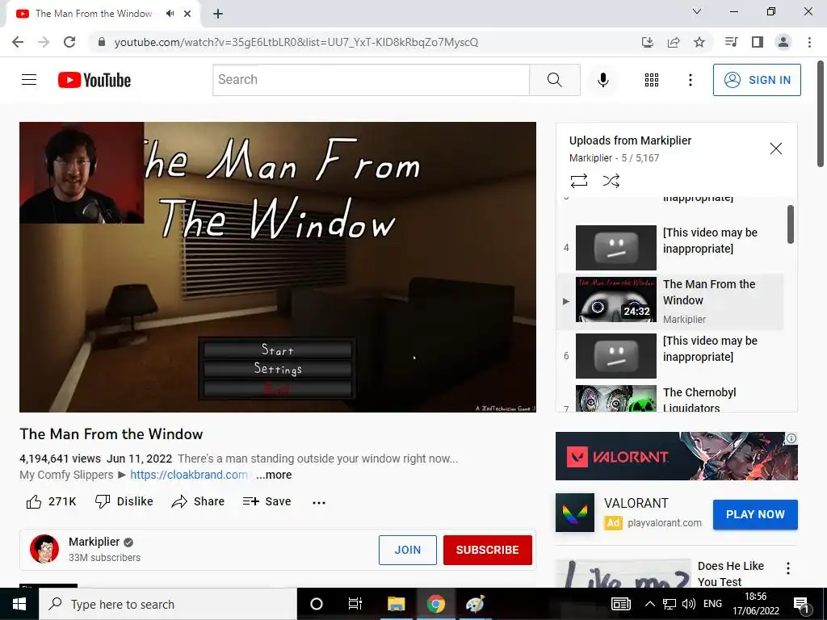Open the YouTube hamburger guide menu
This screenshot has width=827, height=620.
point(29,80)
